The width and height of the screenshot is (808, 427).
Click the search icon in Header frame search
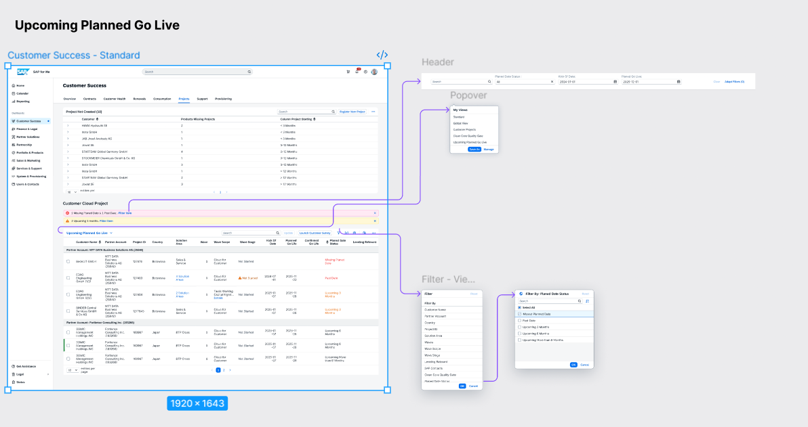coord(489,82)
